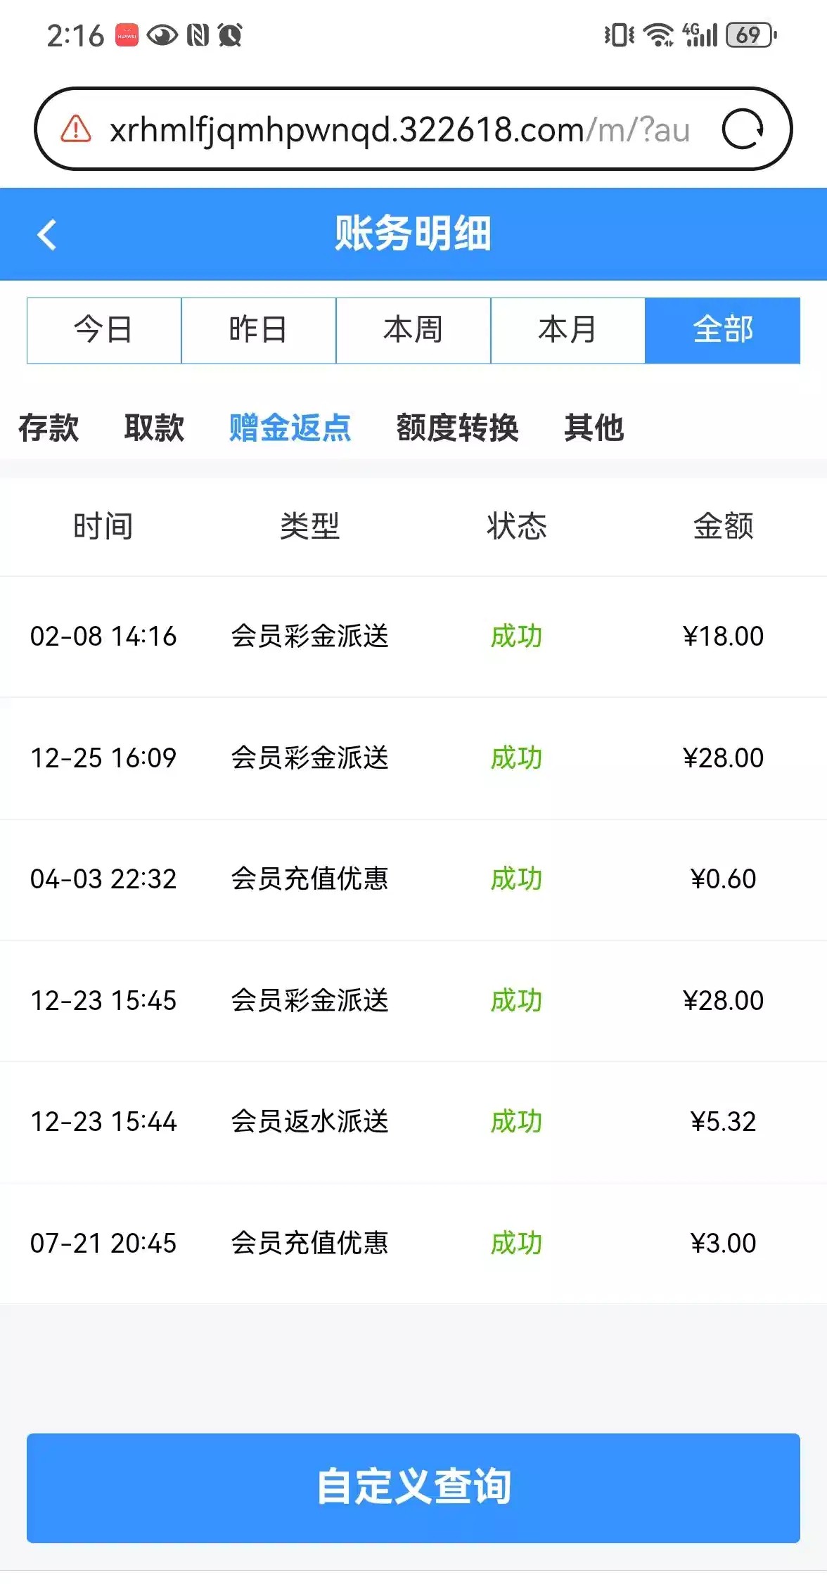This screenshot has width=827, height=1584.
Task: Open the 其他 category tab
Action: 594,428
